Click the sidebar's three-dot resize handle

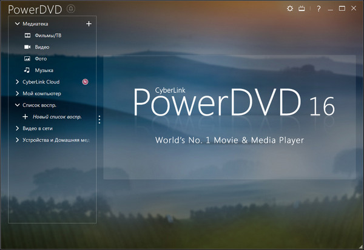(x=99, y=120)
